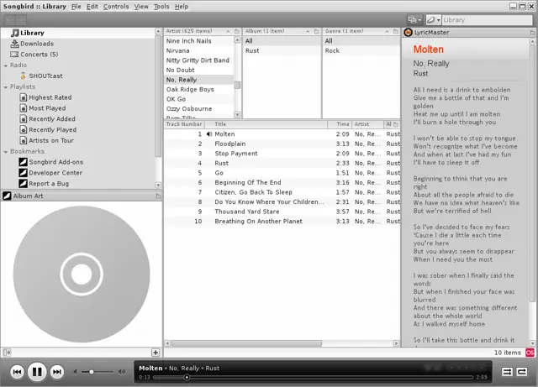Click the Artists on Tour playlist icon
This screenshot has width=538, height=387.
click(23, 140)
